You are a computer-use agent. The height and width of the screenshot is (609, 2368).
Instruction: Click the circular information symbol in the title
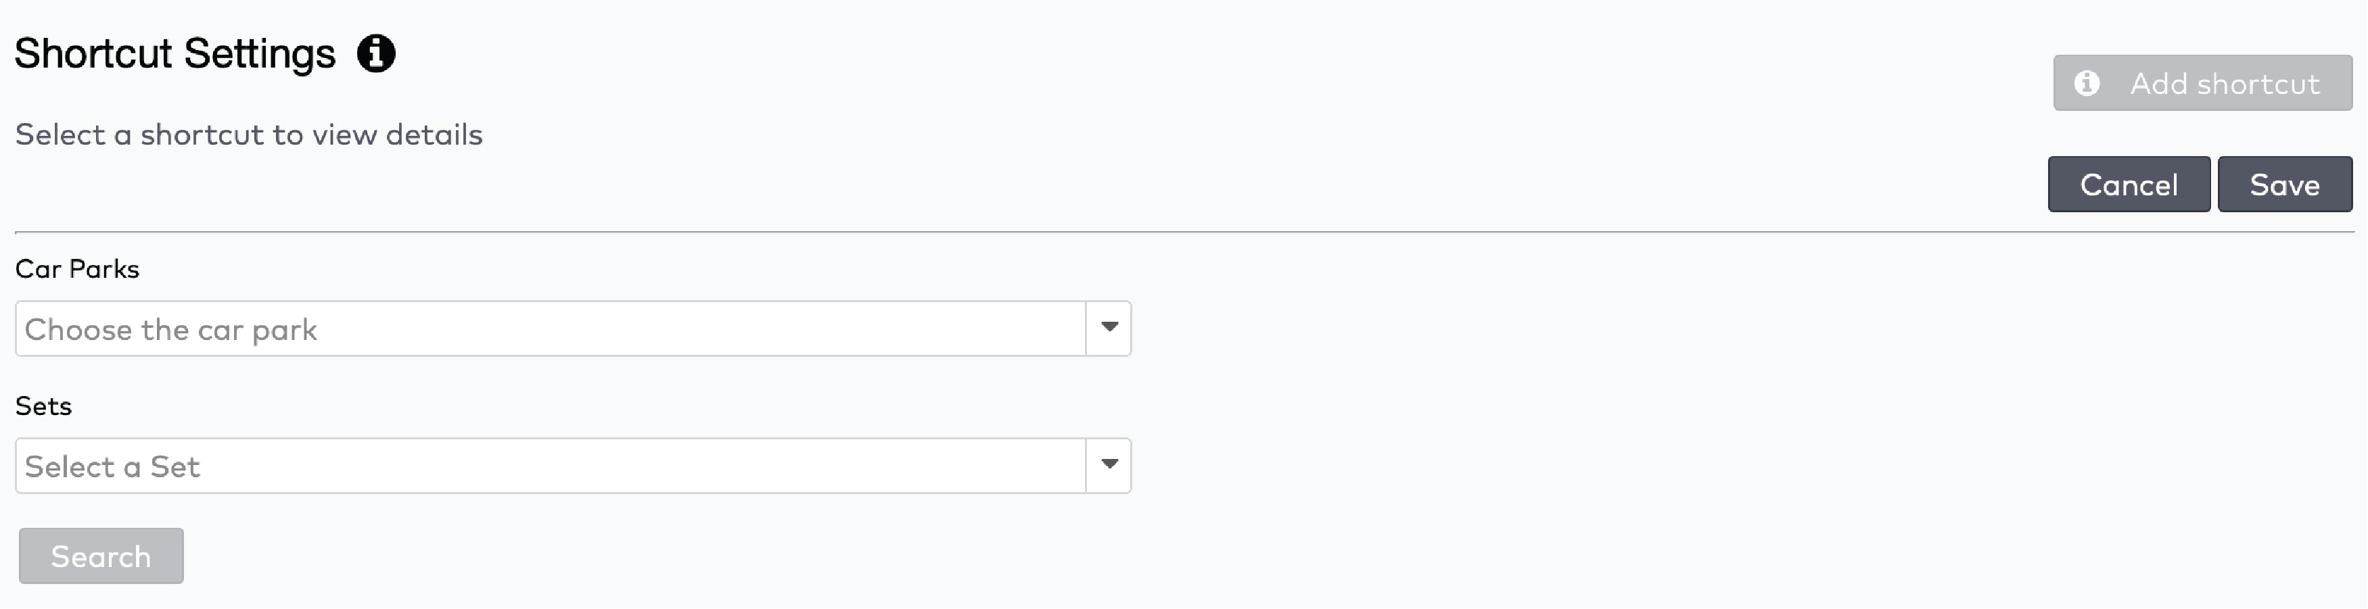tap(377, 53)
